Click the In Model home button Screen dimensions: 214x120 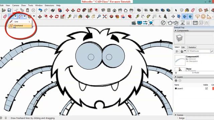[182, 51]
